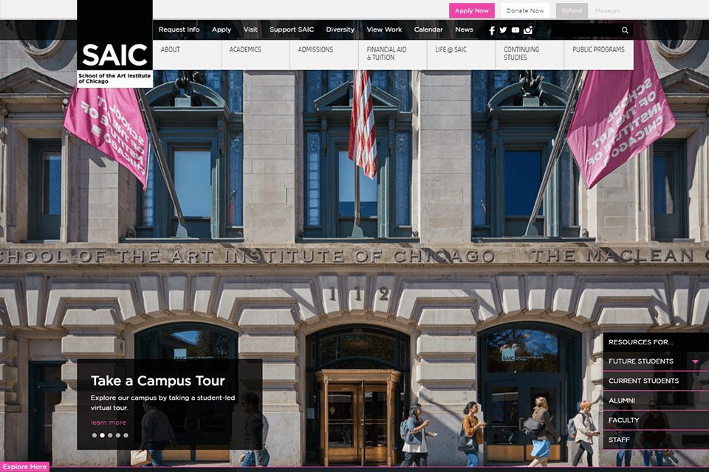The height and width of the screenshot is (472, 709).
Task: Select fourth carousel slide dot
Action: pyautogui.click(x=118, y=435)
